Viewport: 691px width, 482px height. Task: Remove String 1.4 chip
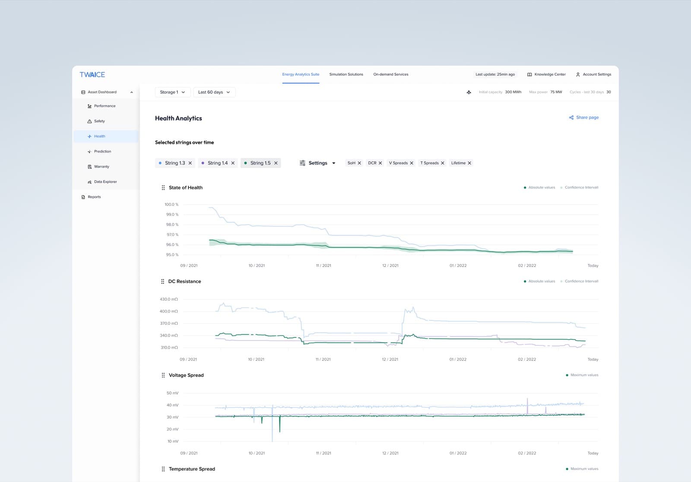[x=233, y=163]
